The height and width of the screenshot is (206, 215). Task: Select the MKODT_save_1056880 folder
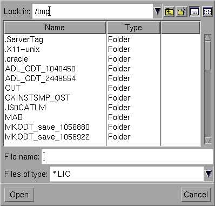[47, 127]
